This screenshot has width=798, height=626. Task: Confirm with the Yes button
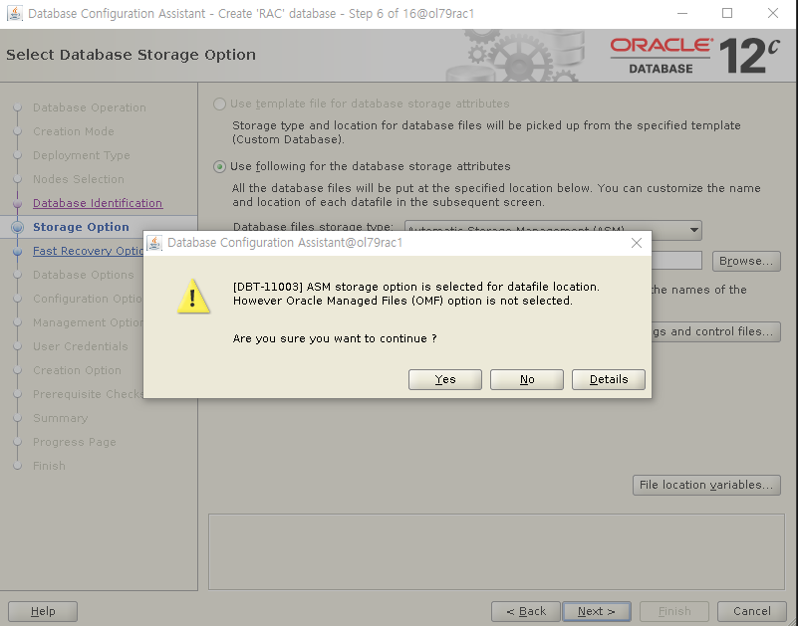(444, 379)
